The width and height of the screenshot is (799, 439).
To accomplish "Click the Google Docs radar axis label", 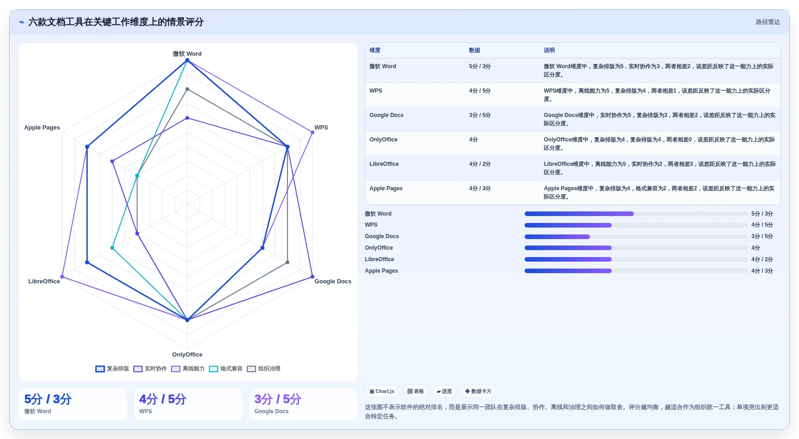I will pos(333,281).
